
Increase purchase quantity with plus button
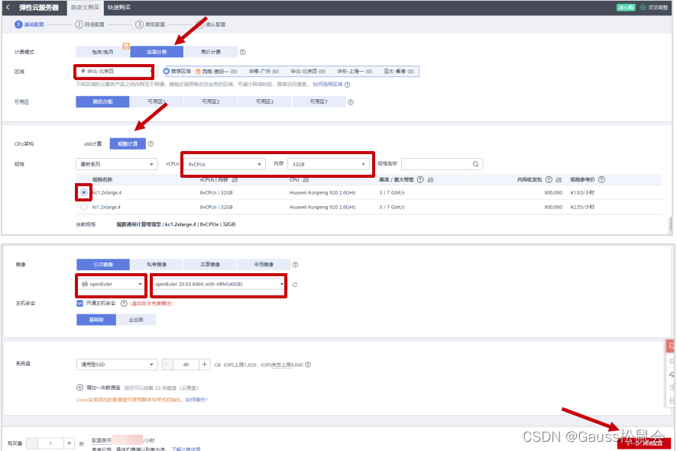[69, 443]
